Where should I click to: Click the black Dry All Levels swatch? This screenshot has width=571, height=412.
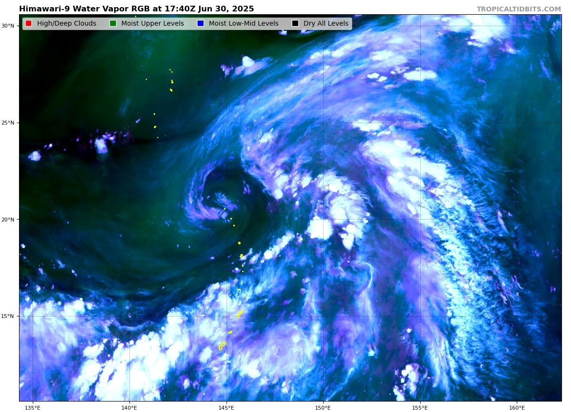pos(295,23)
